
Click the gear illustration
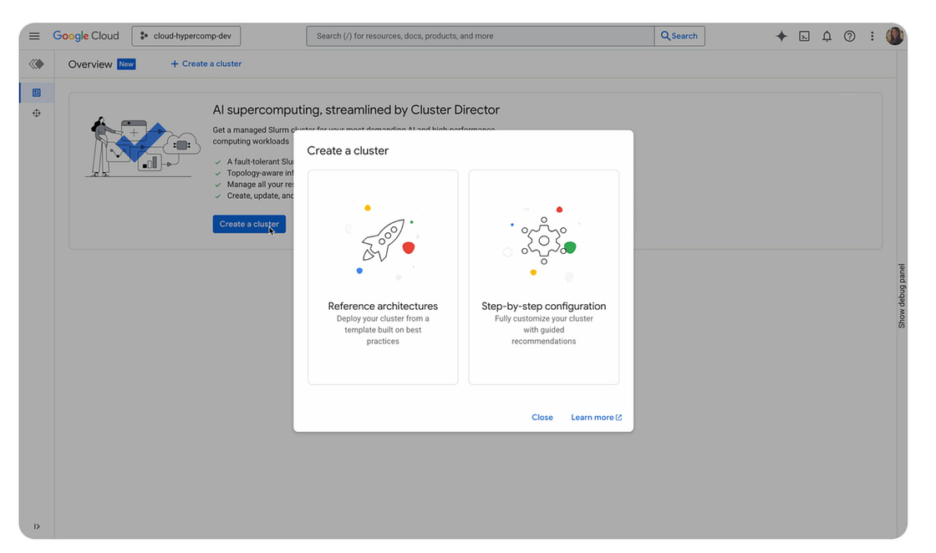pyautogui.click(x=543, y=241)
